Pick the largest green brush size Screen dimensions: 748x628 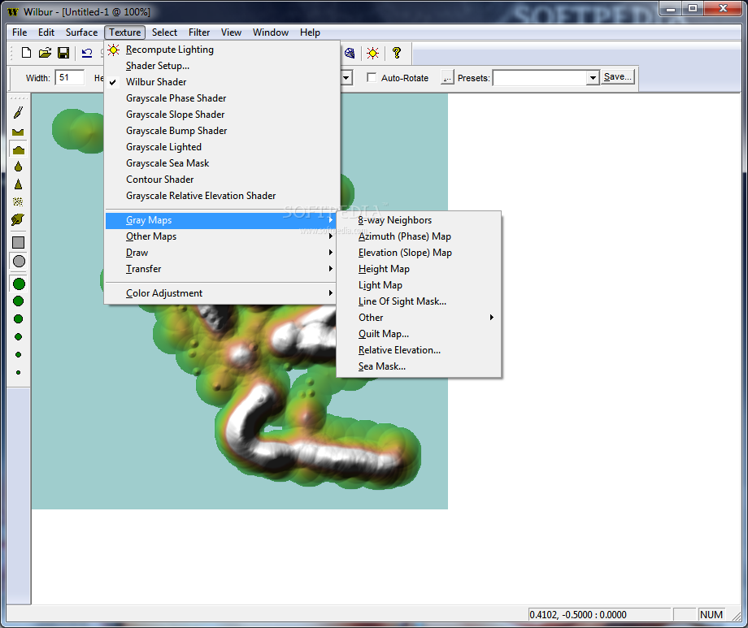[x=19, y=284]
